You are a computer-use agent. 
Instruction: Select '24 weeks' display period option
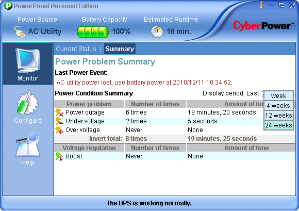pos(278,125)
